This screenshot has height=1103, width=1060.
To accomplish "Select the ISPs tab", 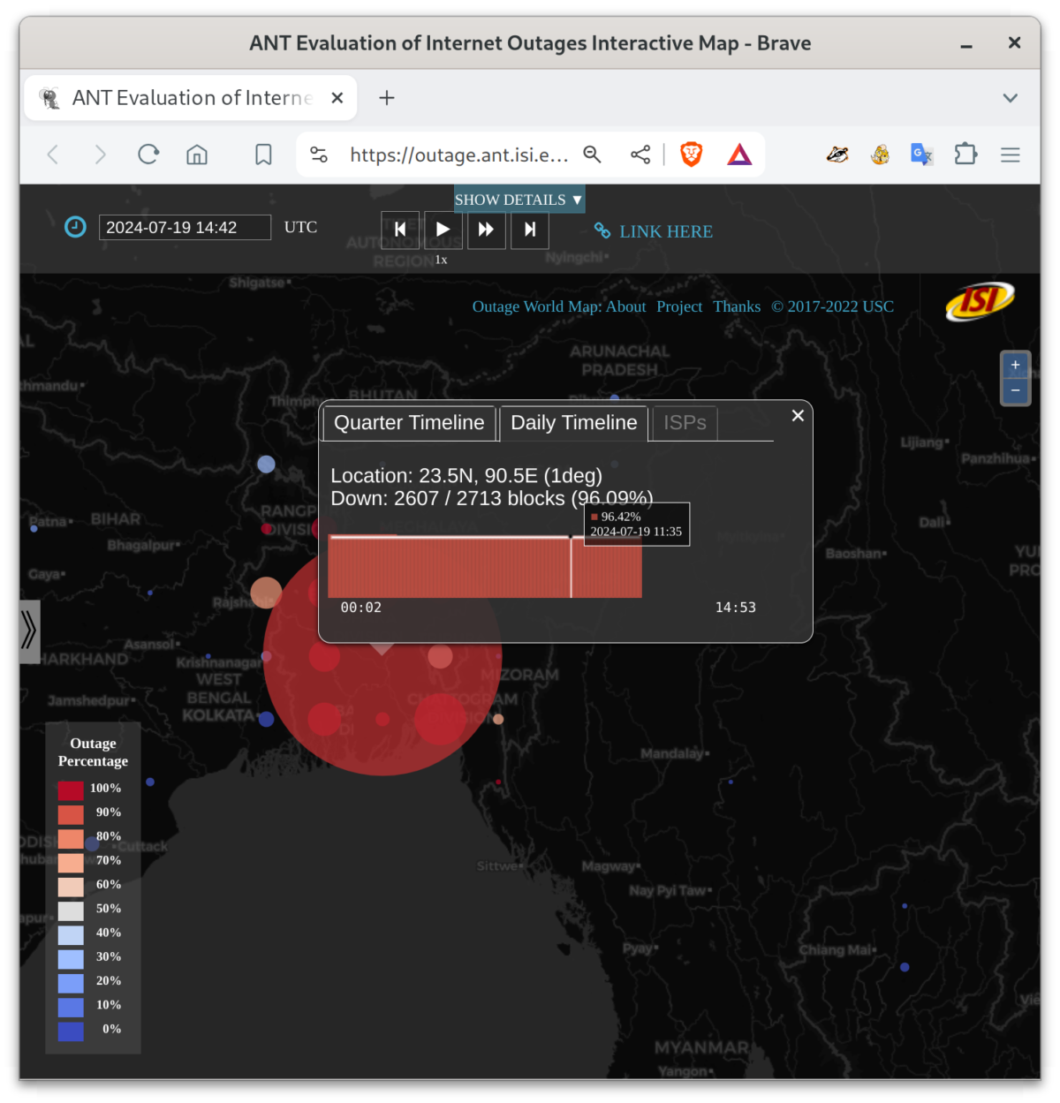I will pyautogui.click(x=684, y=423).
